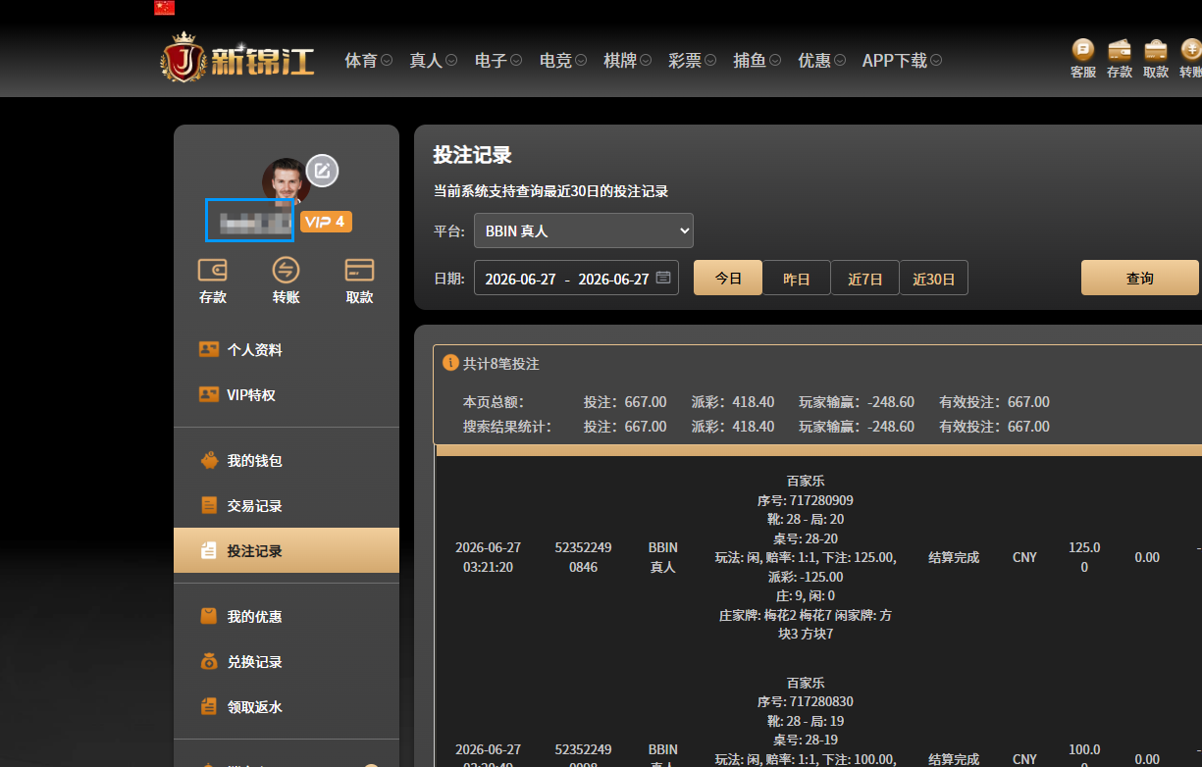
Task: Click 查询 search button
Action: [x=1140, y=278]
